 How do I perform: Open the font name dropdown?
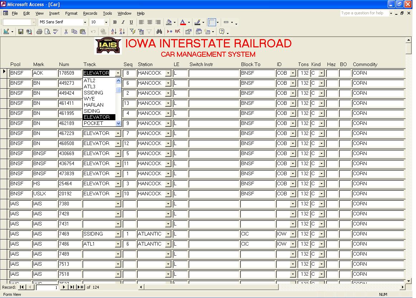[x=85, y=22]
